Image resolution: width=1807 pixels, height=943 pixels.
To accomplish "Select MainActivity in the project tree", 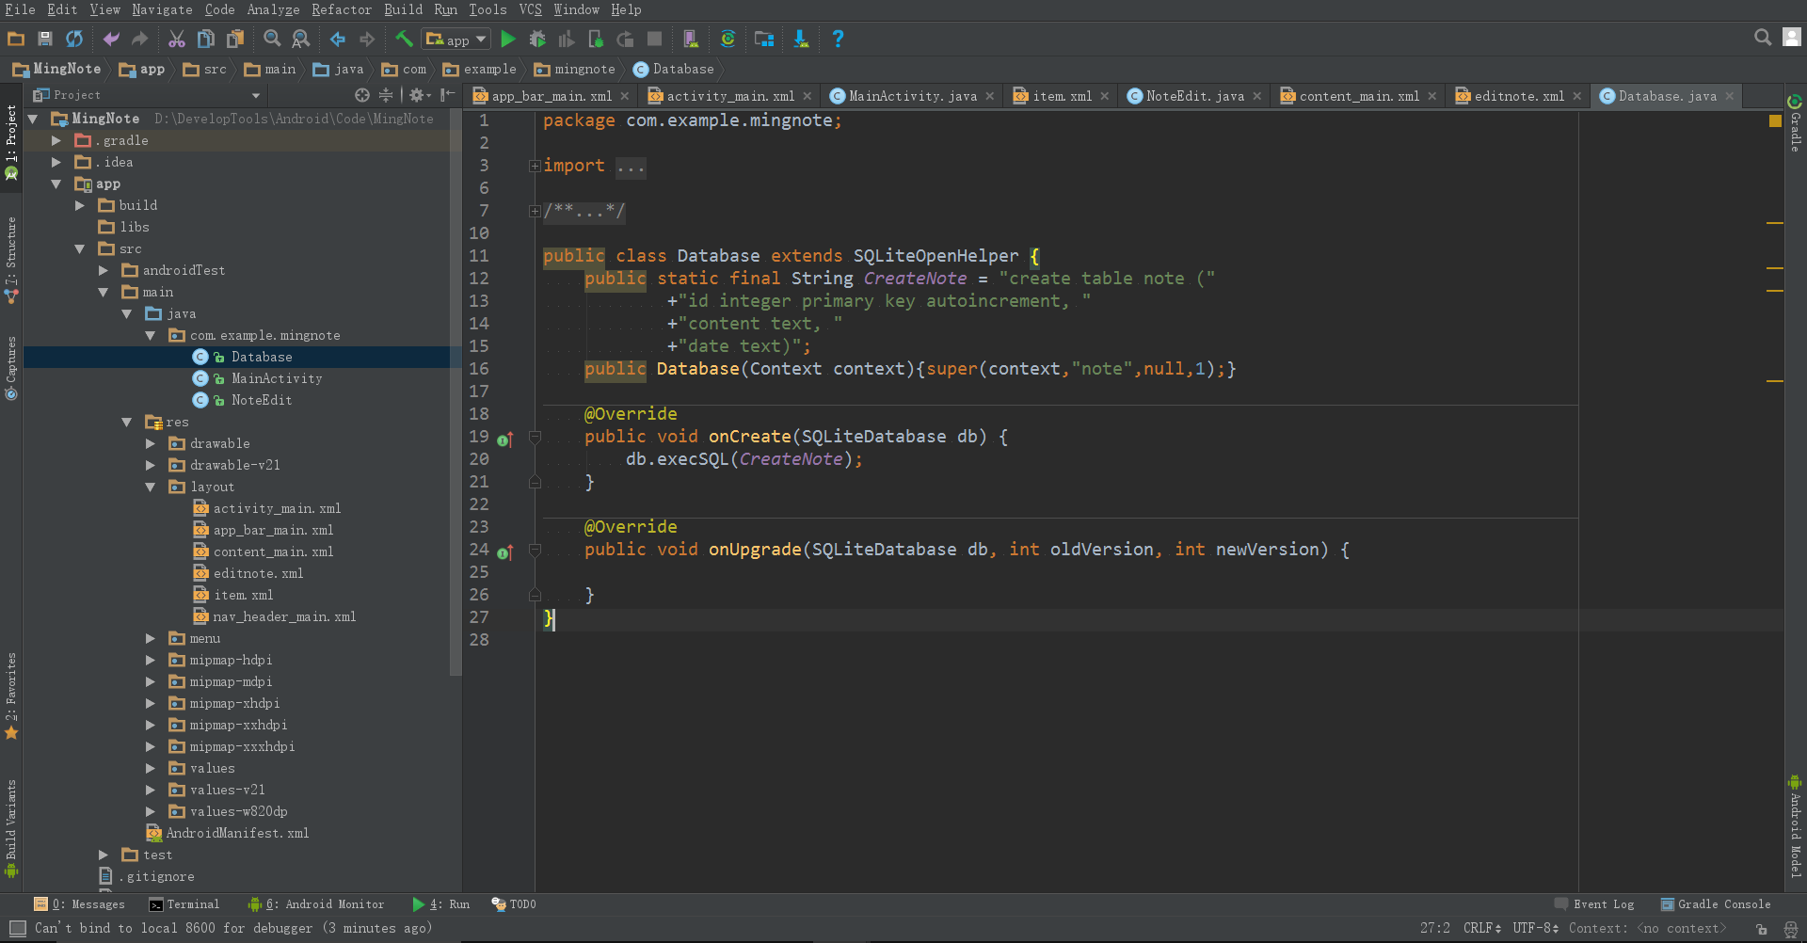I will click(277, 378).
